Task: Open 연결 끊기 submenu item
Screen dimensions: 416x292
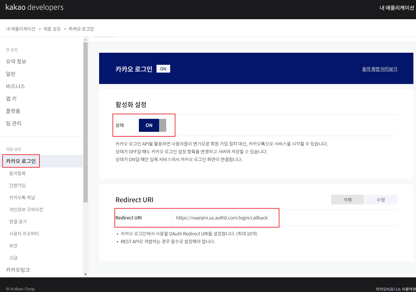Action: pyautogui.click(x=18, y=221)
